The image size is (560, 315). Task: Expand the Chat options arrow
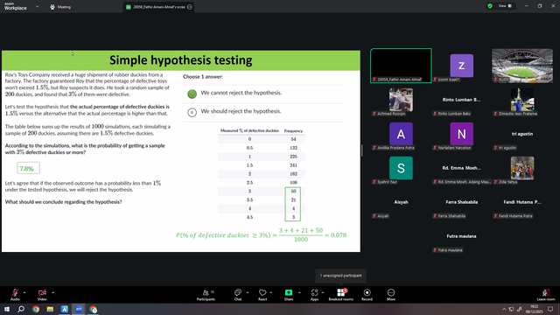pyautogui.click(x=248, y=292)
